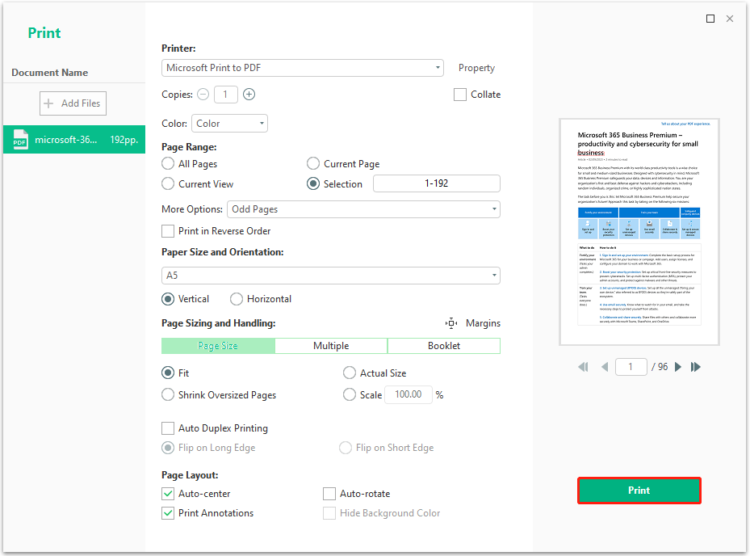
Task: Switch to the Page Size tab
Action: click(218, 346)
